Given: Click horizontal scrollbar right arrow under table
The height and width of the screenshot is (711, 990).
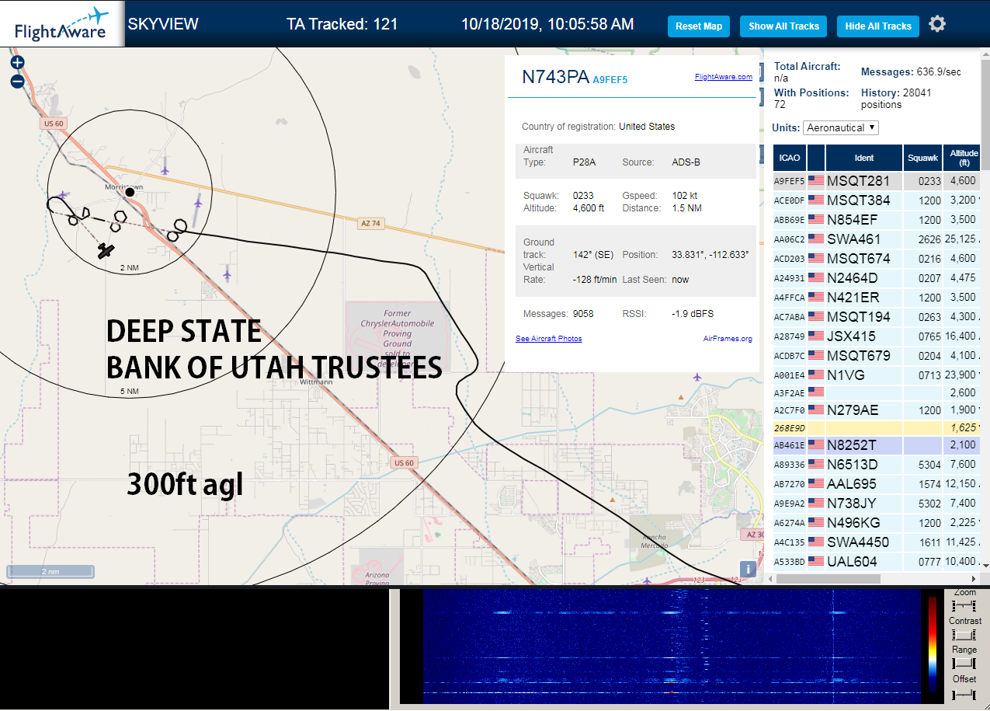Looking at the screenshot, I should pyautogui.click(x=974, y=579).
